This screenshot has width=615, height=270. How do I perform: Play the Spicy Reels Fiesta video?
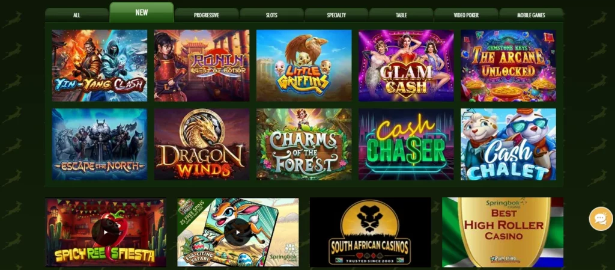click(x=106, y=232)
